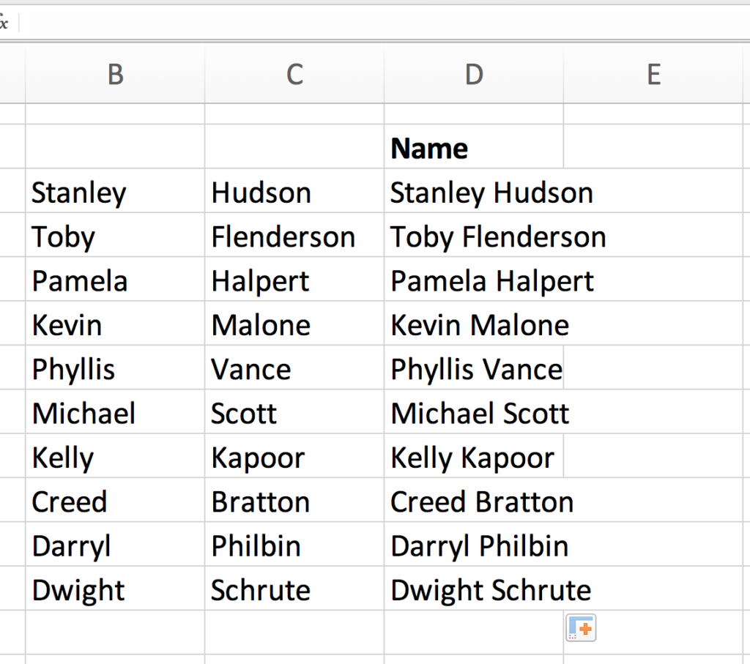This screenshot has width=750, height=664.
Task: Click the Dwight Schrute full name cell
Action: coord(474,589)
